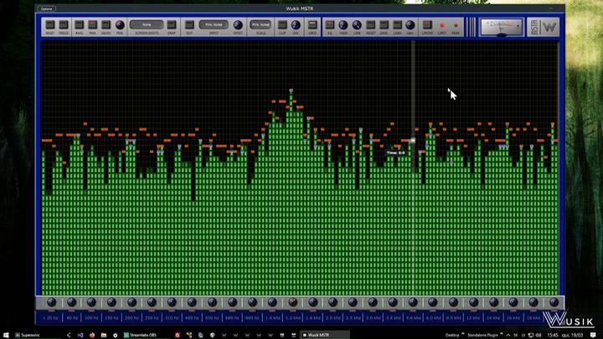
Task: Adjust the Offset knob
Action: [x=238, y=25]
